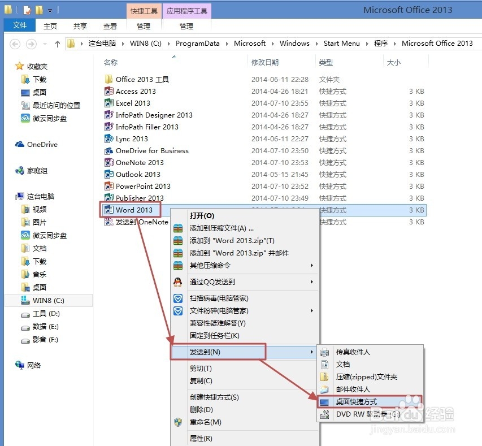Click OneDrive for Business shortcut icon
The image size is (482, 446).
pyautogui.click(x=109, y=151)
